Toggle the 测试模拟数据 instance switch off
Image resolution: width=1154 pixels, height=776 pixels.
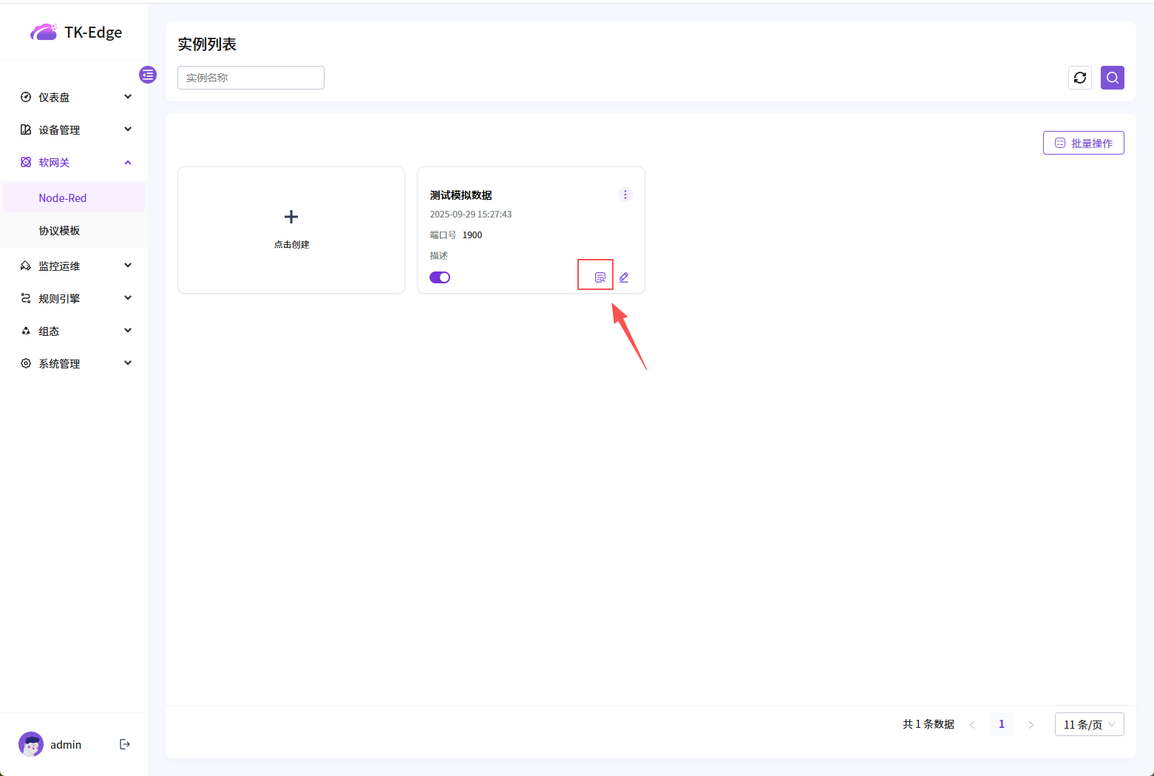point(440,277)
